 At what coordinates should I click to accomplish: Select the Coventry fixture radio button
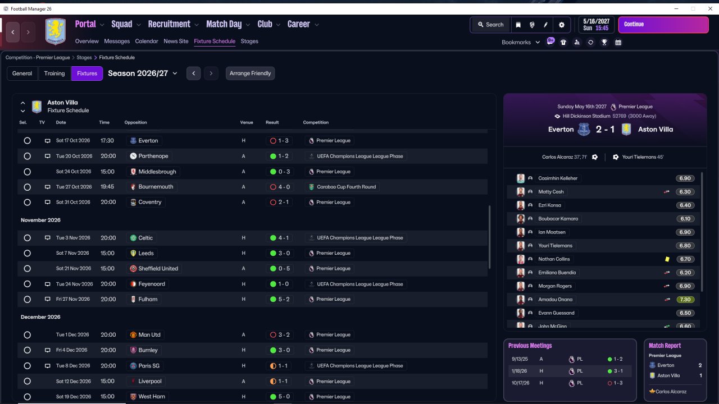(27, 202)
